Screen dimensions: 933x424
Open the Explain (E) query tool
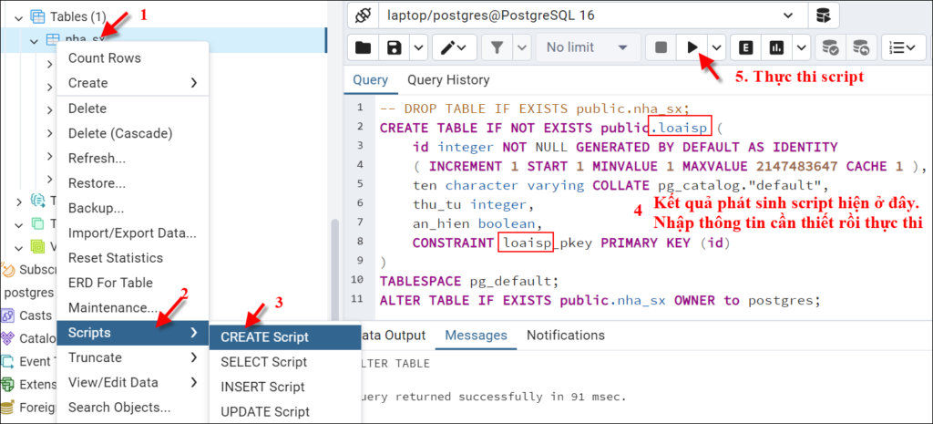click(745, 47)
